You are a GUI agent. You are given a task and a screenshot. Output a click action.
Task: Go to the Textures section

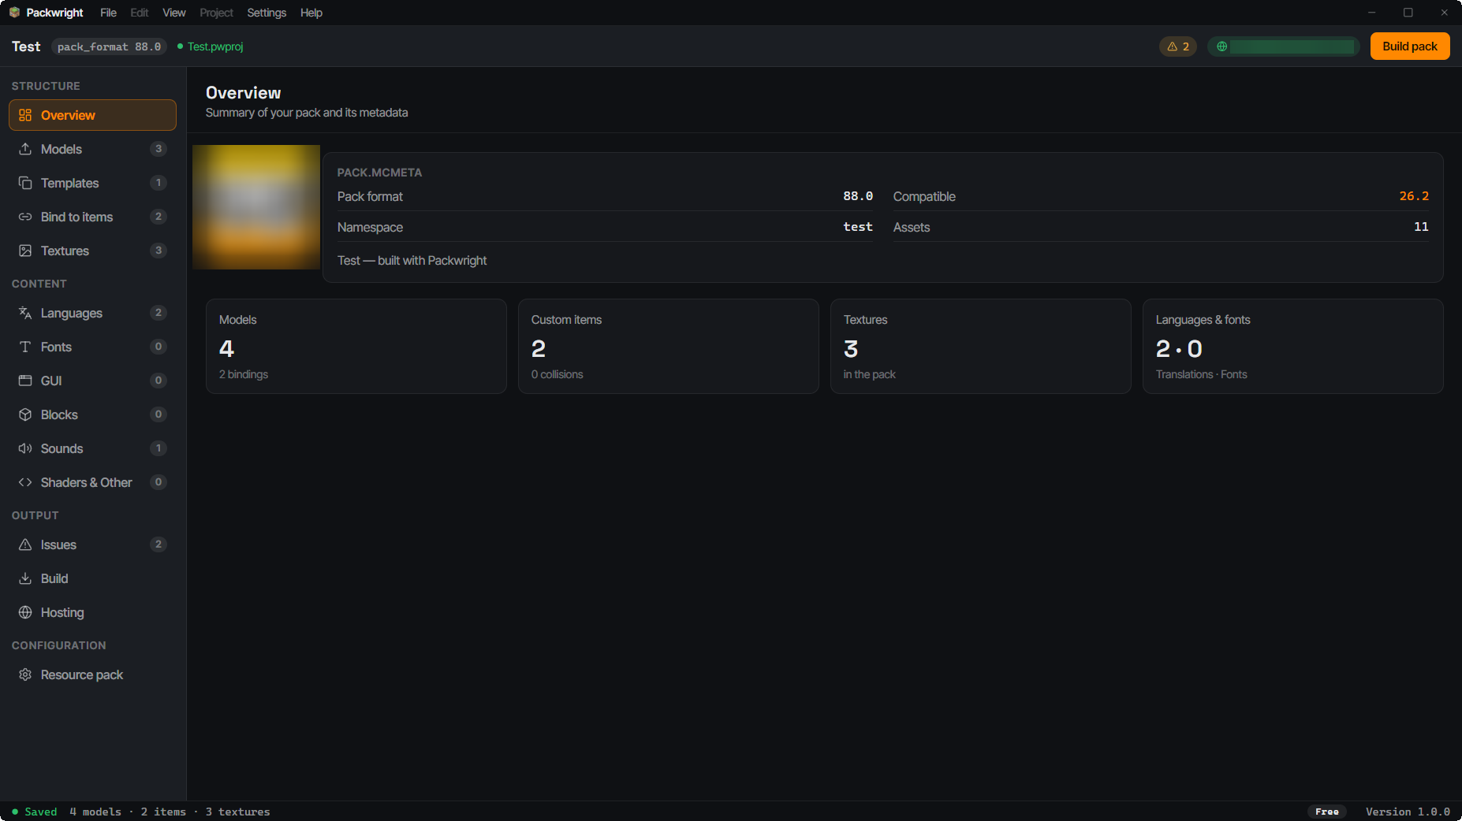pyautogui.click(x=92, y=251)
